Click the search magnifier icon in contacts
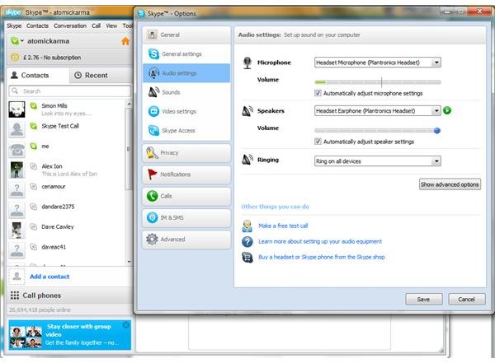The width and height of the screenshot is (495, 363). coord(15,91)
